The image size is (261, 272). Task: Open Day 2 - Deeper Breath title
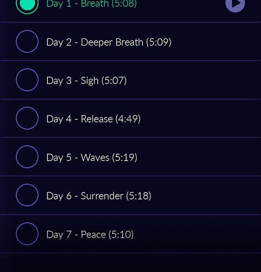tap(95, 42)
